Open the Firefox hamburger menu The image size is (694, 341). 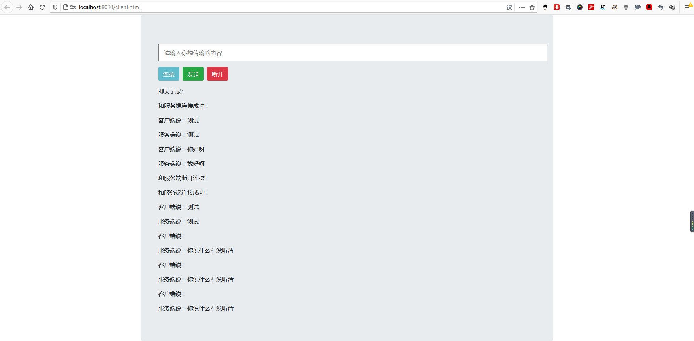point(687,7)
